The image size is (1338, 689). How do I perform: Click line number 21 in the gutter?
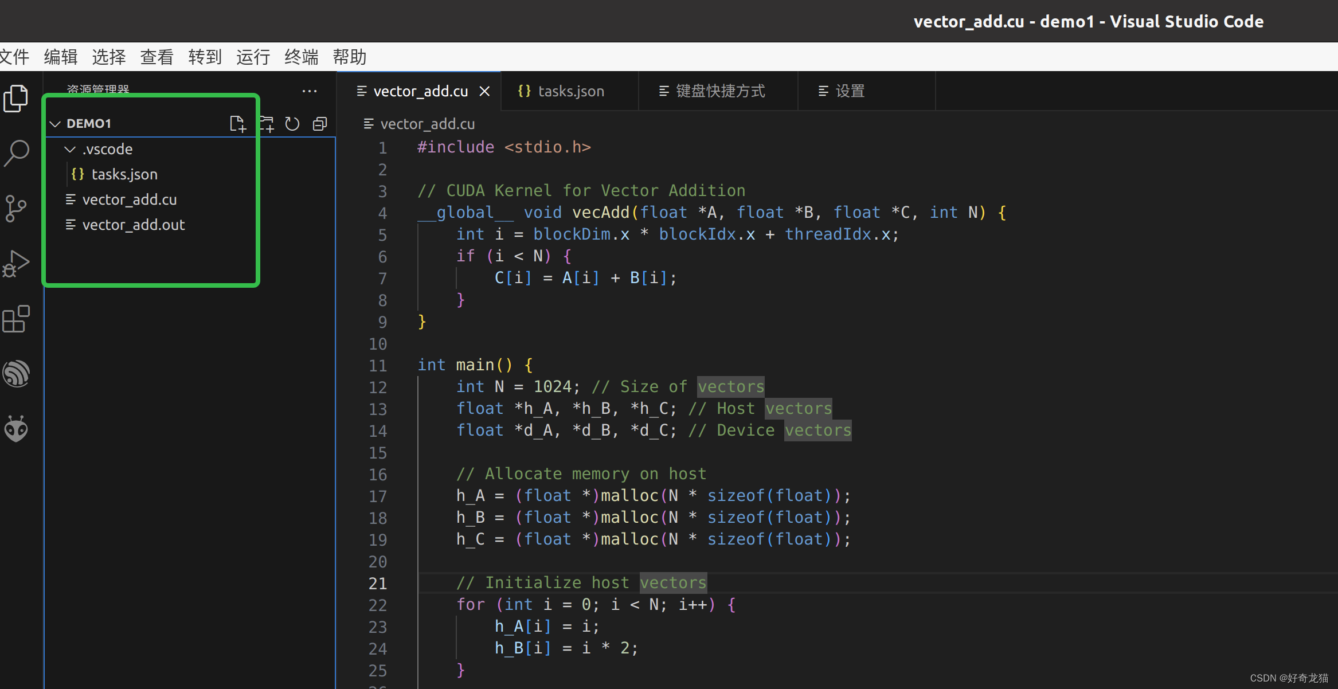pyautogui.click(x=378, y=584)
